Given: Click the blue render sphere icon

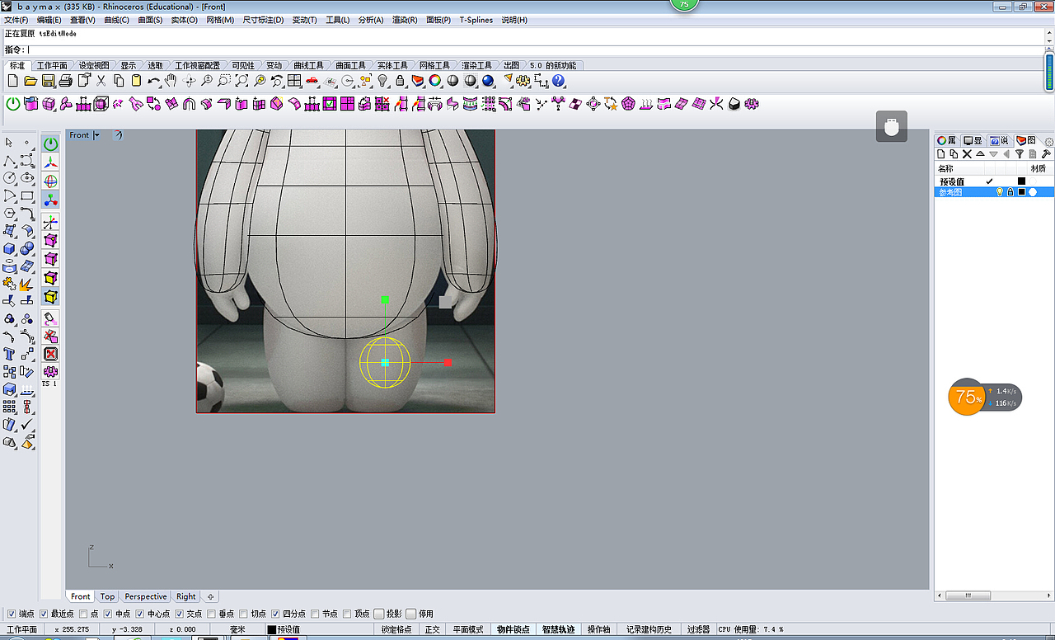Looking at the screenshot, I should (x=488, y=81).
